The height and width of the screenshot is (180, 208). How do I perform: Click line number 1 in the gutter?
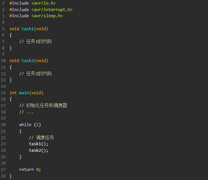(x=3, y=3)
